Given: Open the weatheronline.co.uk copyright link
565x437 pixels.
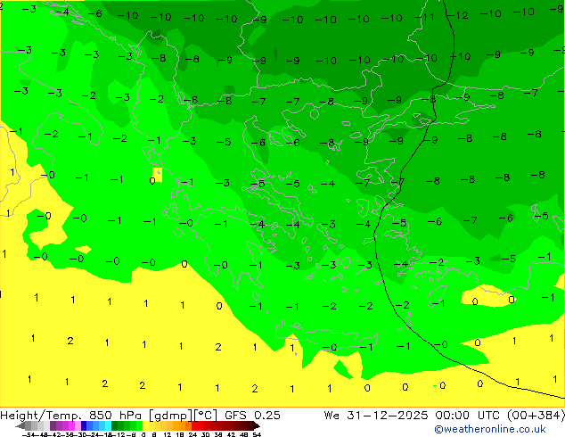Looking at the screenshot, I should coord(490,429).
